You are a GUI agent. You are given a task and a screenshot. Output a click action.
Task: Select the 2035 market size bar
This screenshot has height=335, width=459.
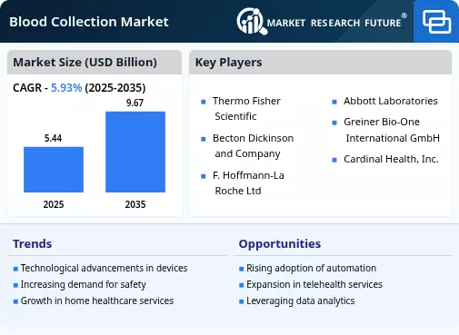[x=135, y=152]
